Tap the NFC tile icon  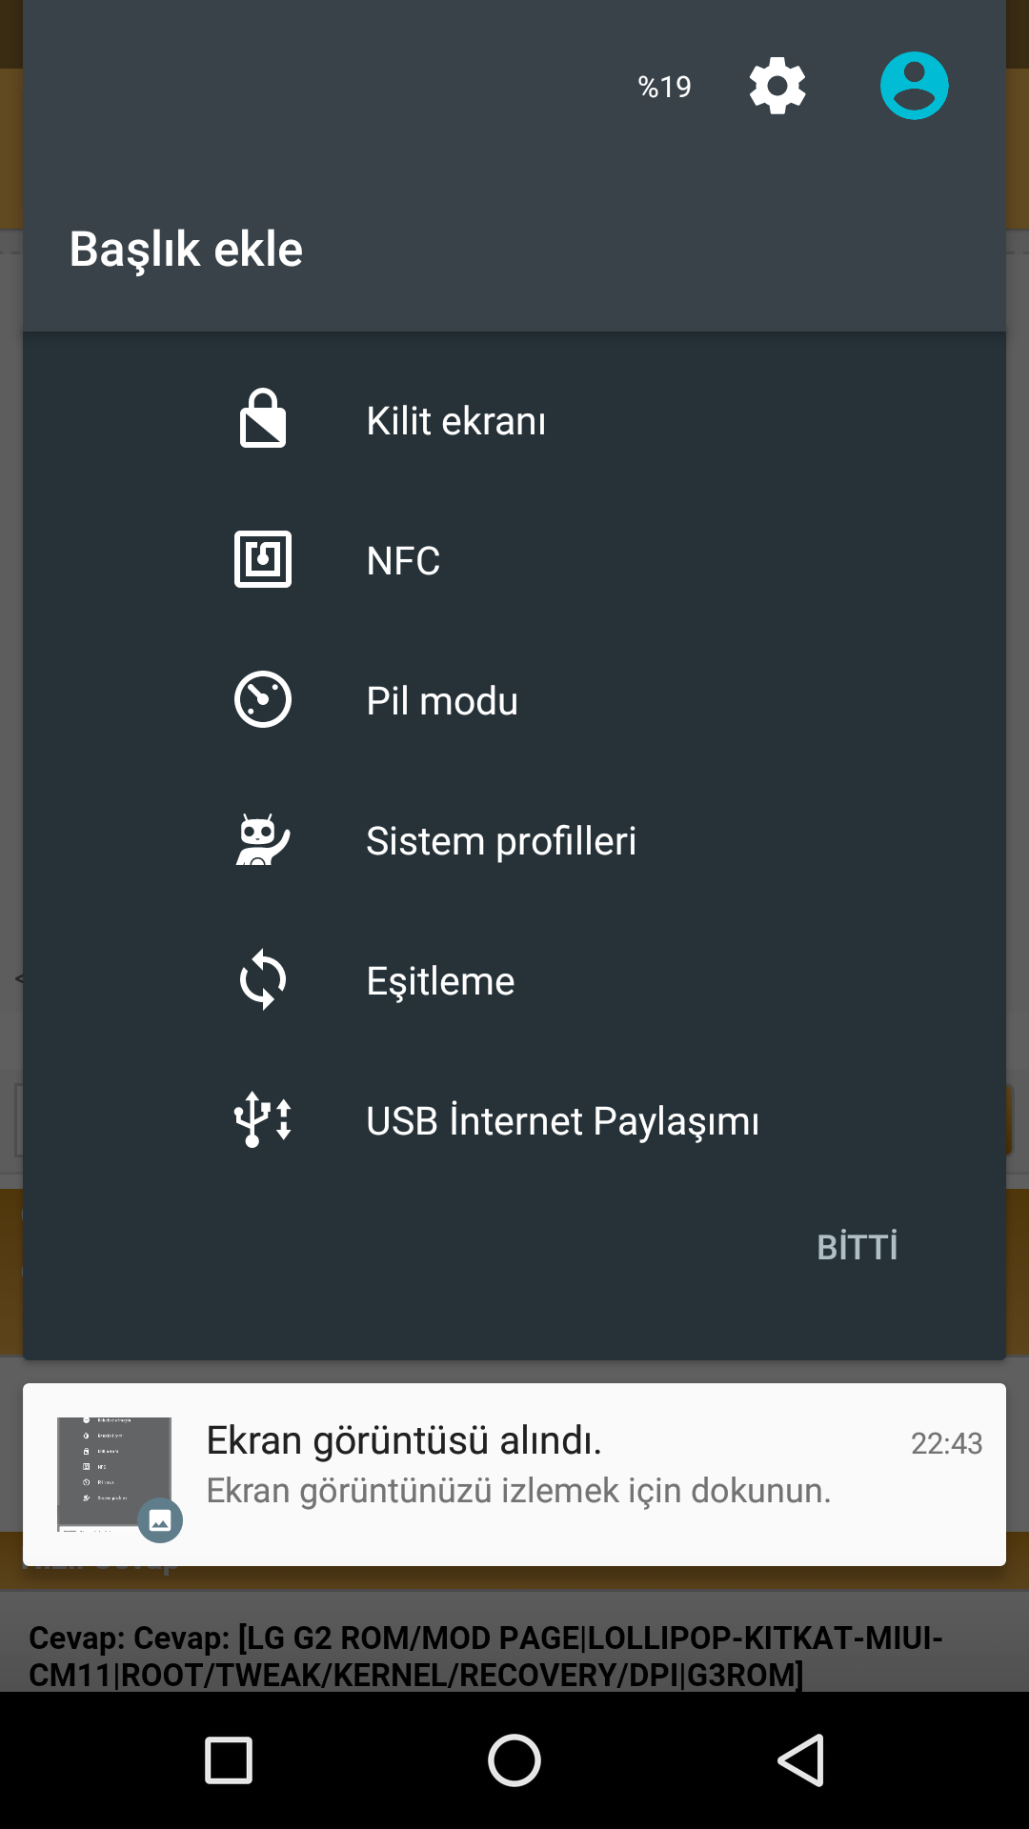click(x=263, y=559)
